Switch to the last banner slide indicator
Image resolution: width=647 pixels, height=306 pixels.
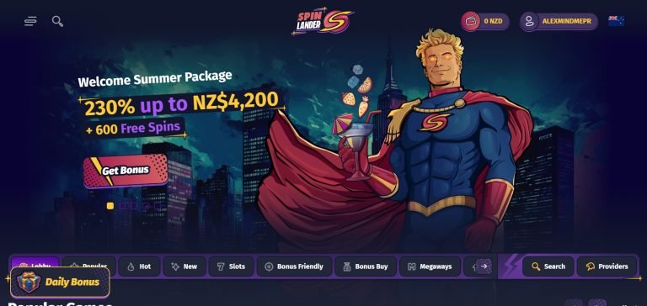point(158,205)
